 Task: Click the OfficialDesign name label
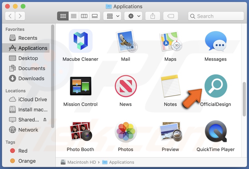216,104
